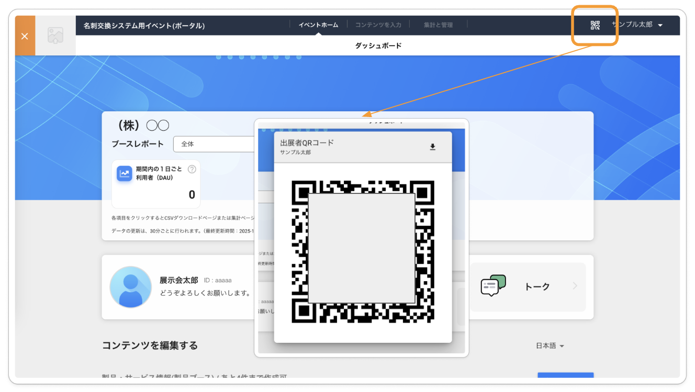Image resolution: width=695 pixels, height=392 pixels.
Task: Click the DAU help question mark icon
Action: [192, 169]
